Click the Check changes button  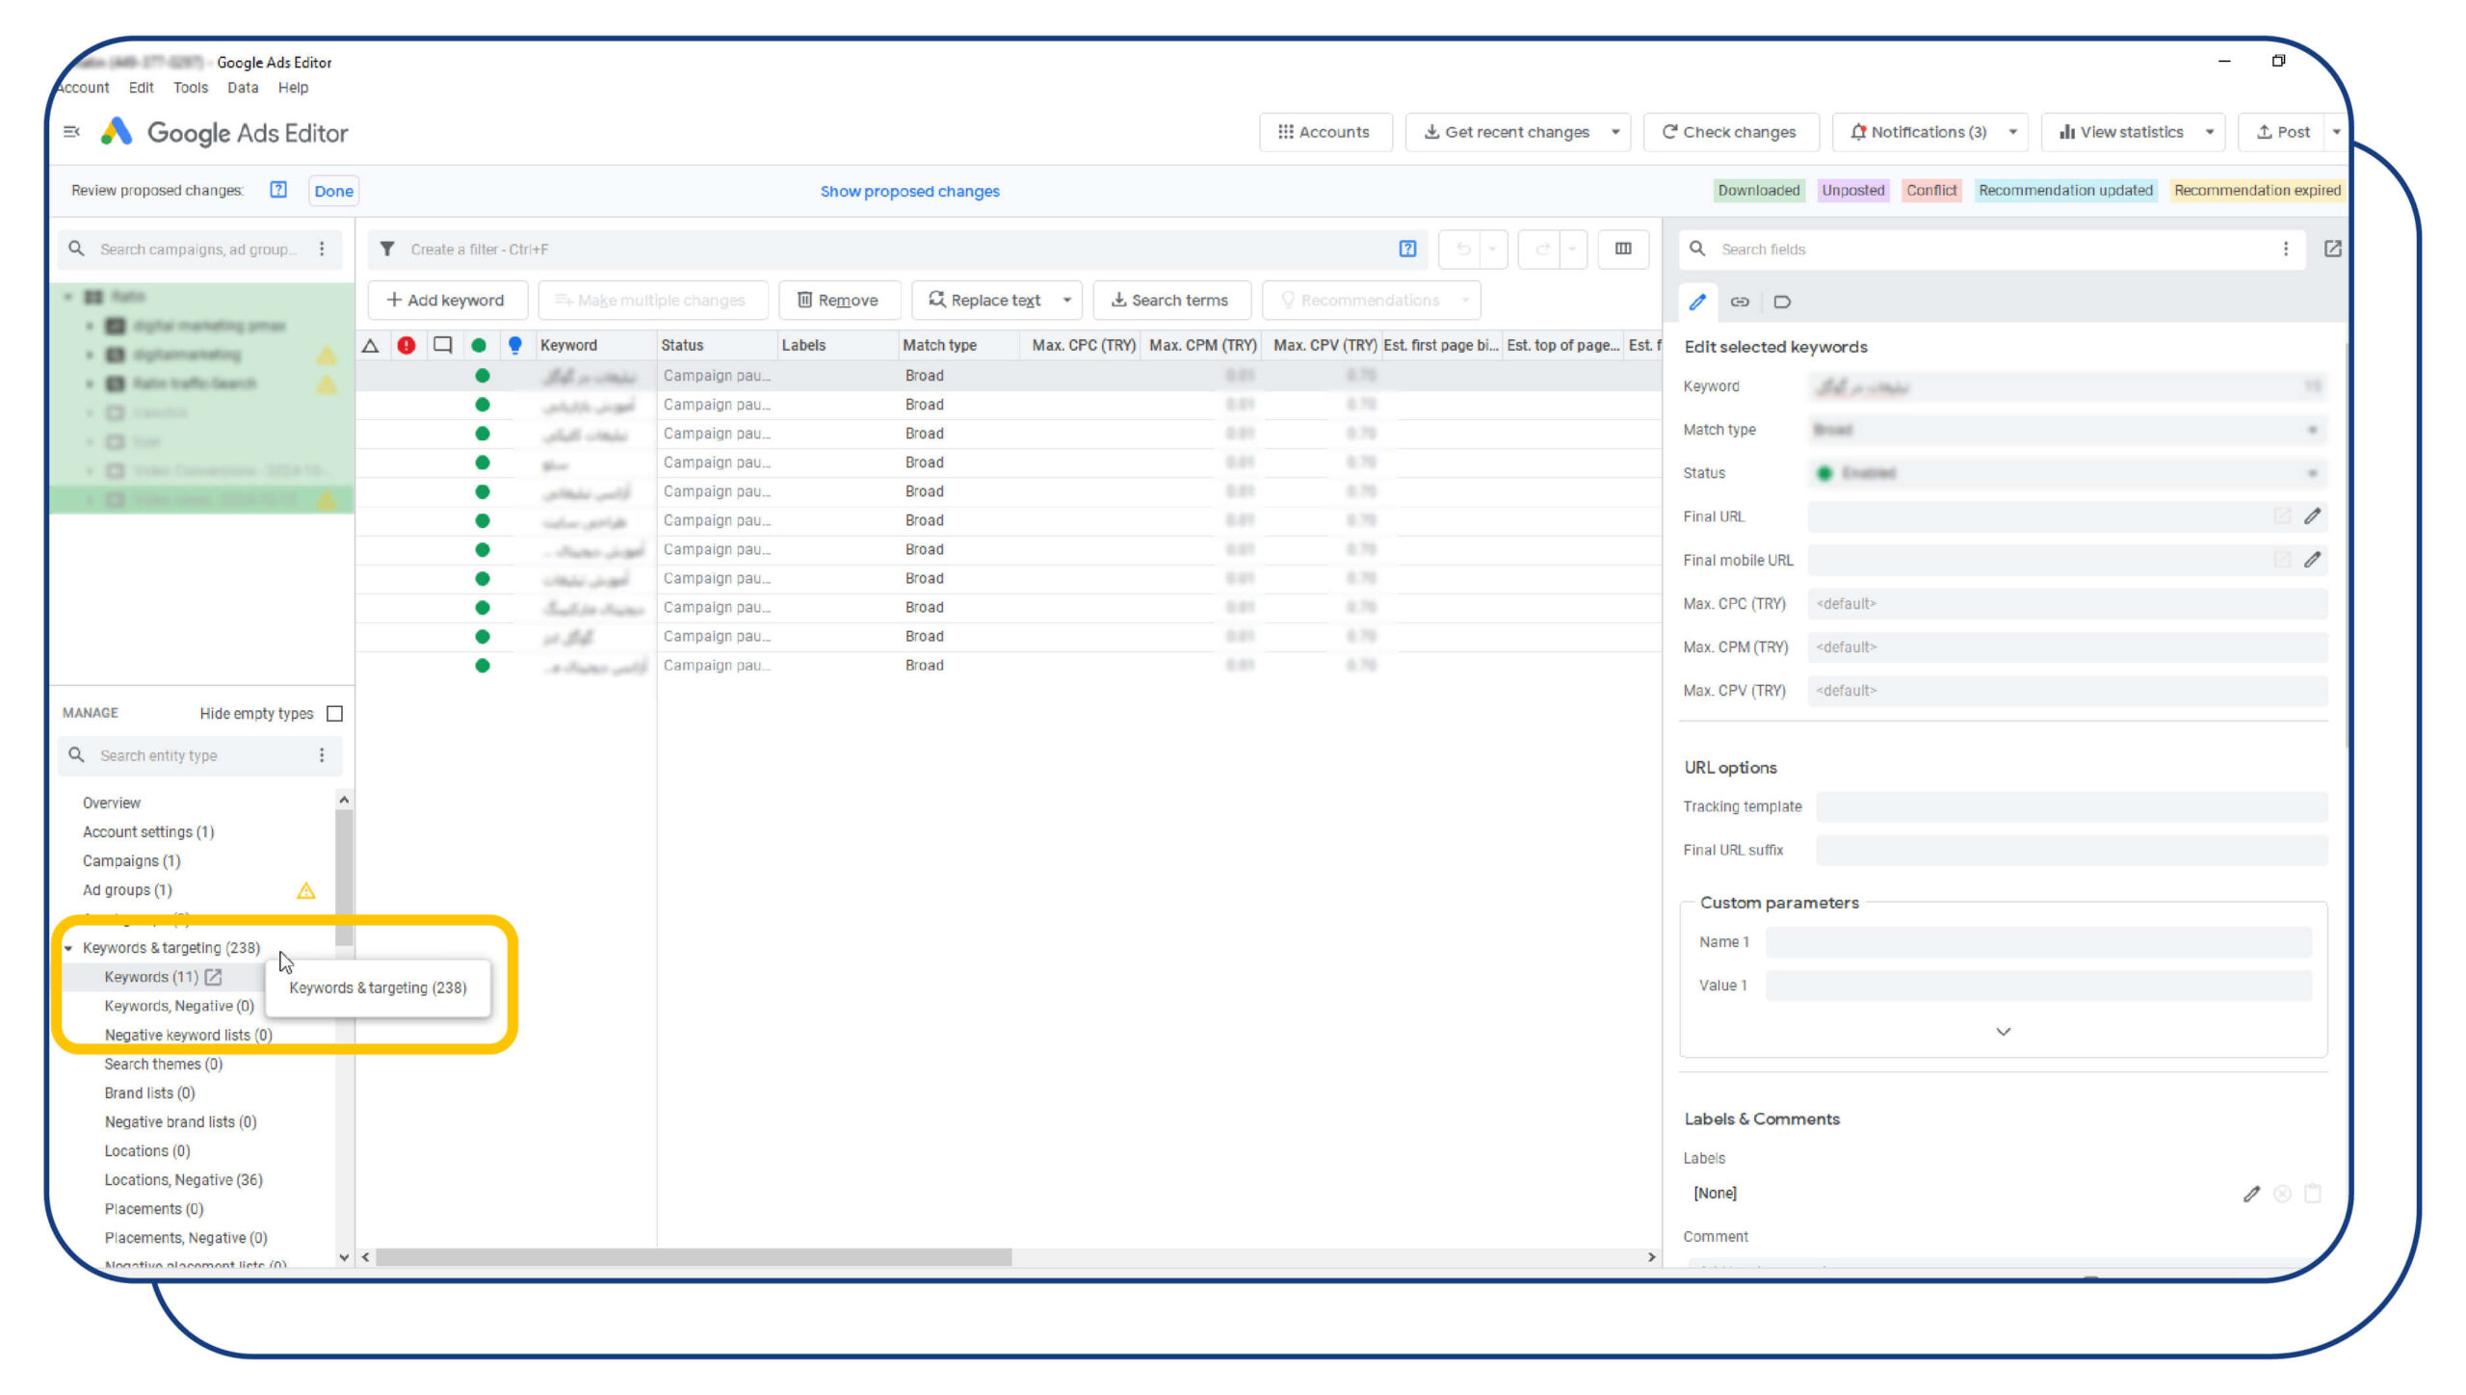[1730, 132]
